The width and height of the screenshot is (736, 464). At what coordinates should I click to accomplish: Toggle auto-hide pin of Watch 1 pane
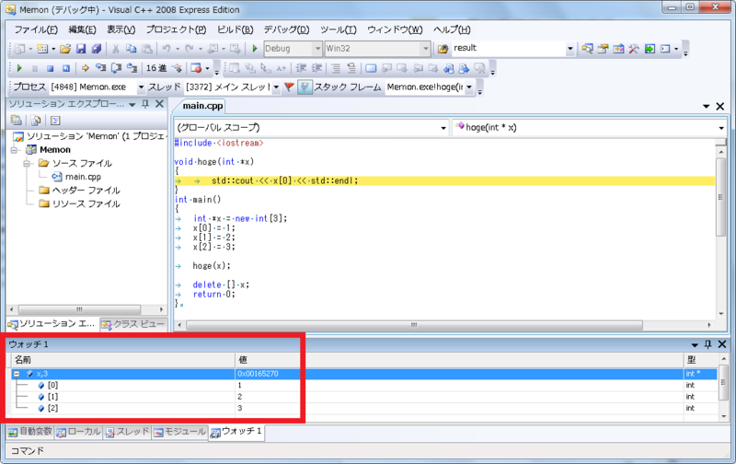707,344
